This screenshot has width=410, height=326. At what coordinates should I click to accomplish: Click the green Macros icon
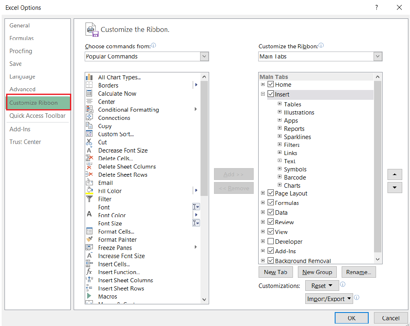[90, 296]
